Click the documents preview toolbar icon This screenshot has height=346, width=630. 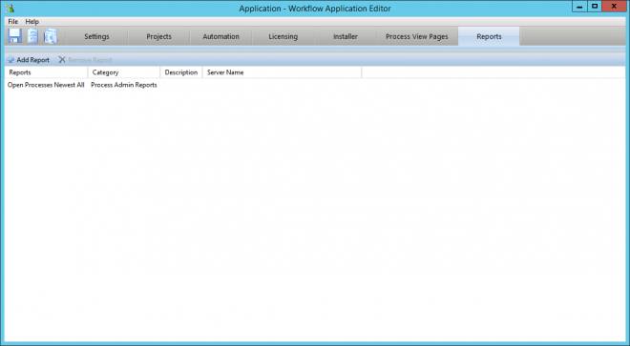click(x=51, y=36)
